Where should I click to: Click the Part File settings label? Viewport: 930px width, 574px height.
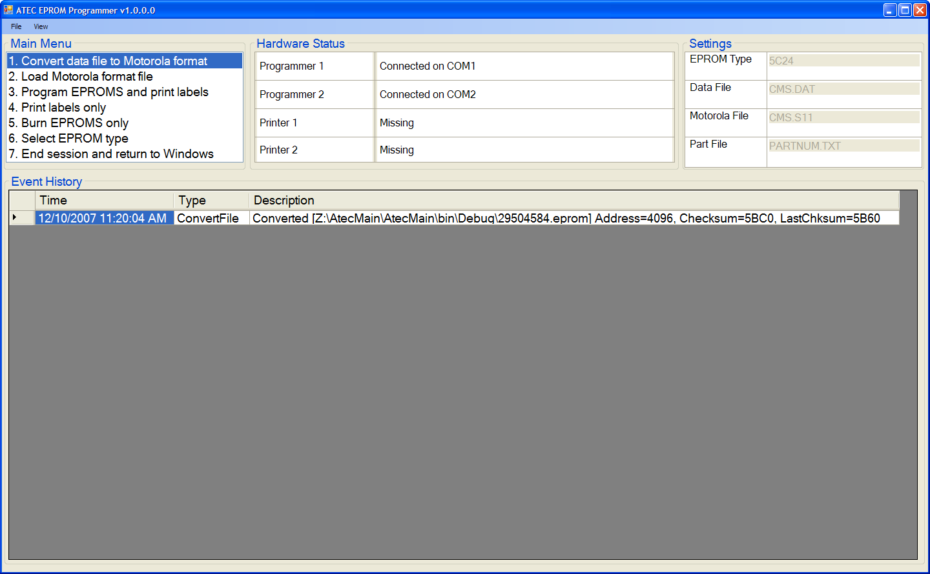click(x=708, y=144)
